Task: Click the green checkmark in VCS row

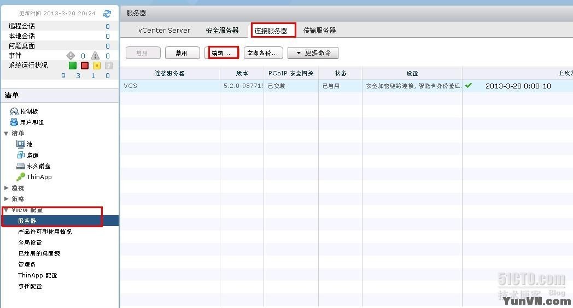Action: coord(469,85)
